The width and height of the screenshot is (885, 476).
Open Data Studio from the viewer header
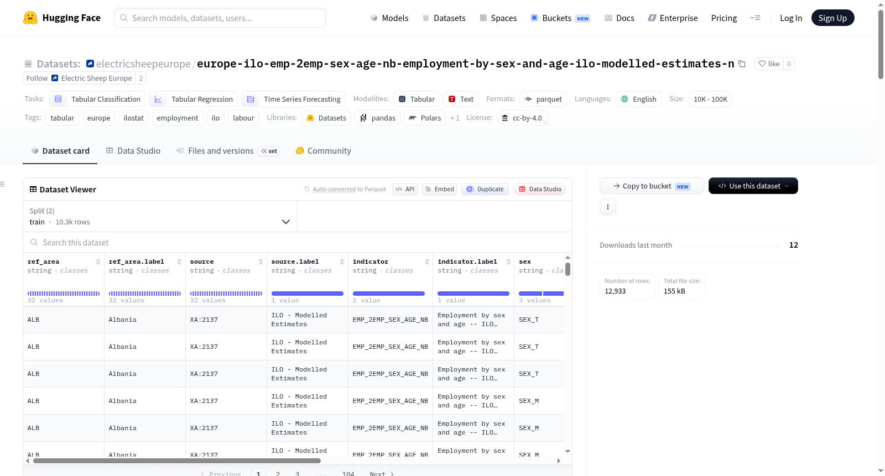click(x=540, y=189)
